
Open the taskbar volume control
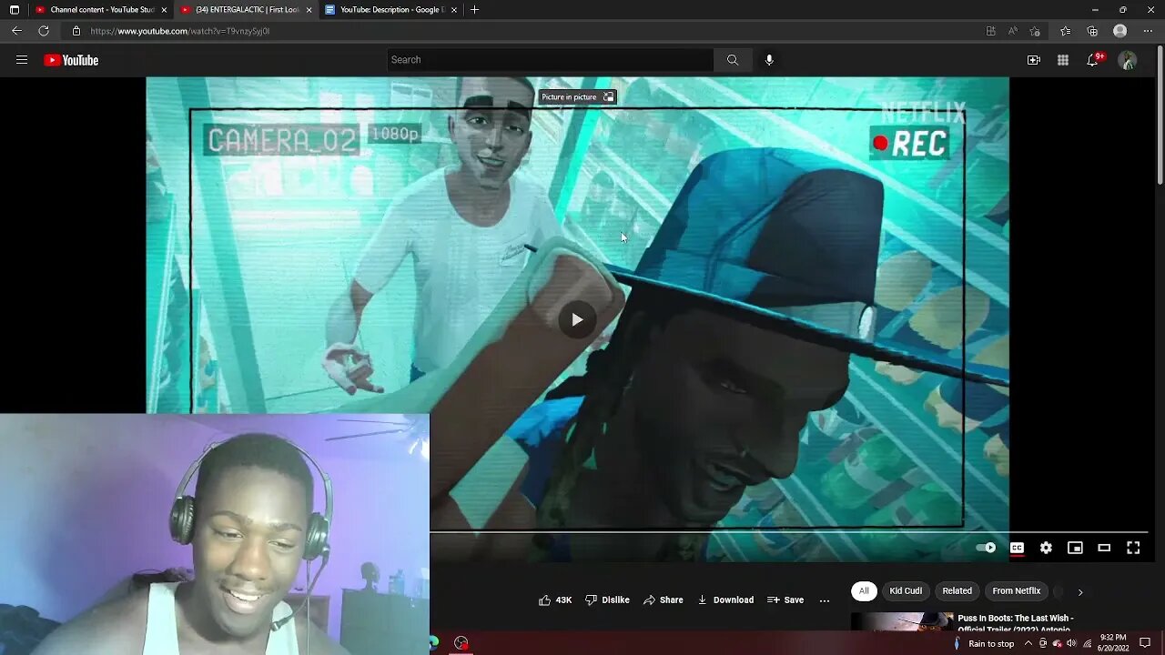click(x=1071, y=643)
